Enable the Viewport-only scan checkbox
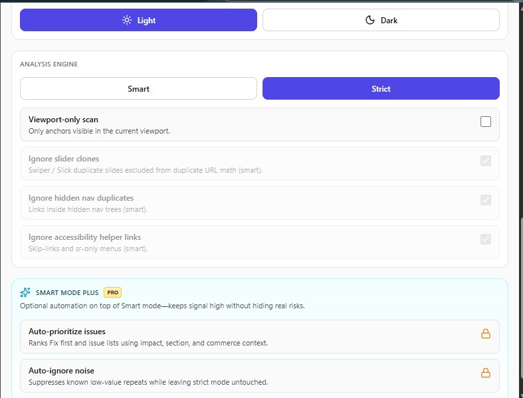 click(x=486, y=122)
